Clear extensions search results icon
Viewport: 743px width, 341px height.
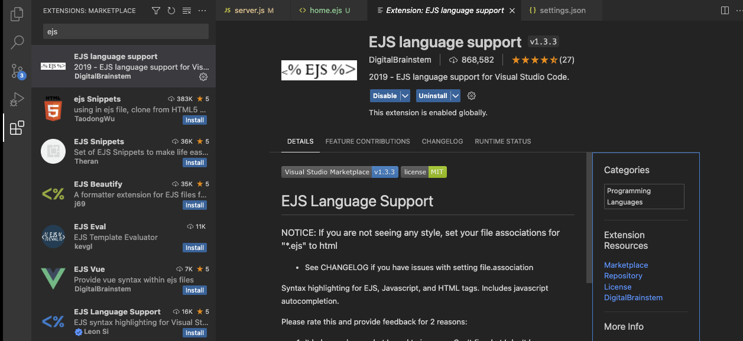tap(187, 11)
